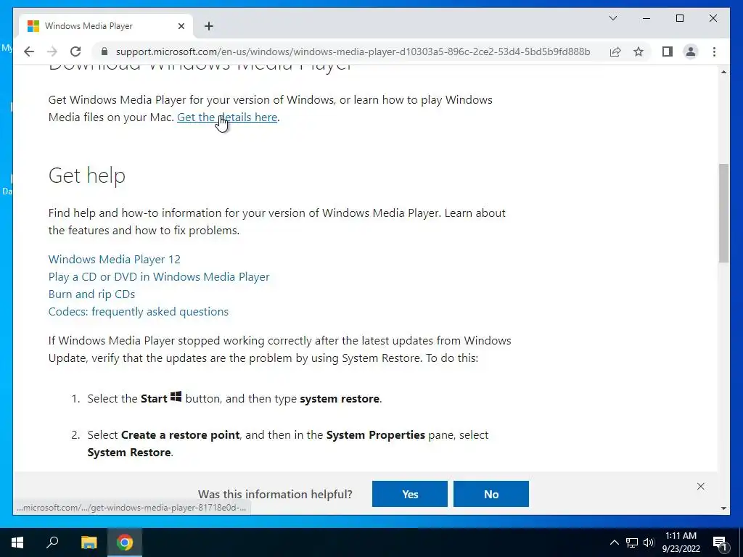Image resolution: width=743 pixels, height=557 pixels.
Task: Click the page vertical scrollbar thumb
Action: pos(723,213)
